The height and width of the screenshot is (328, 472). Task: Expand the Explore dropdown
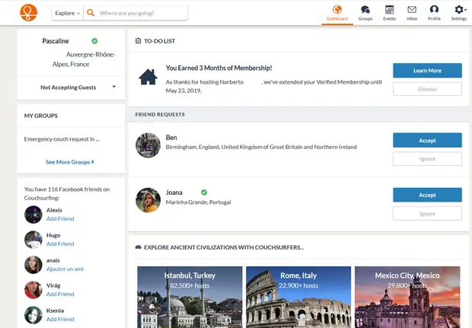67,13
